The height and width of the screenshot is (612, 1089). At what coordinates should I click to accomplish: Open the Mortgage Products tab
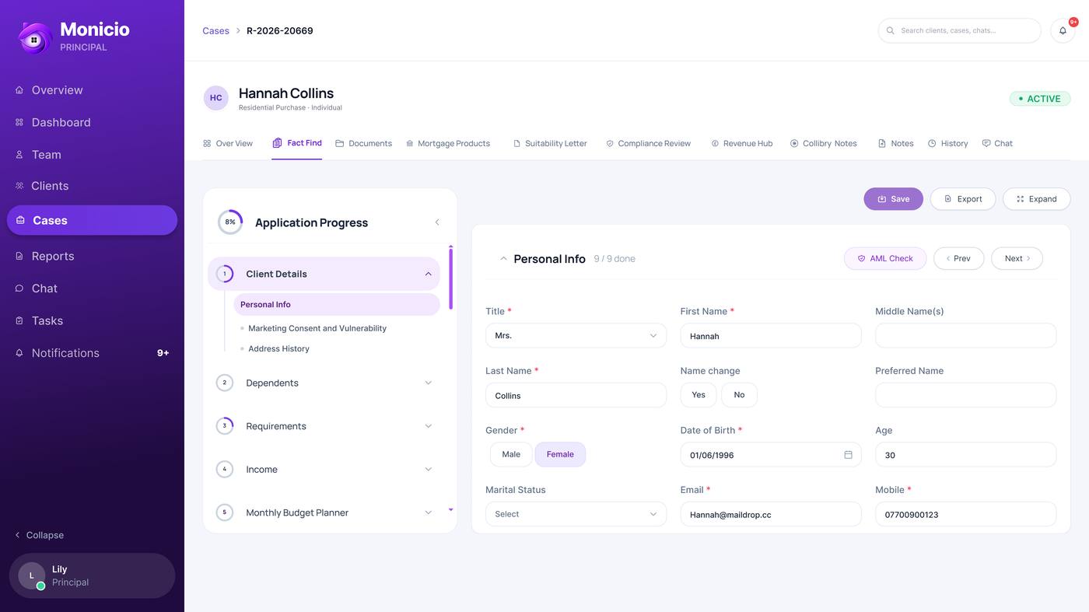[x=448, y=143]
